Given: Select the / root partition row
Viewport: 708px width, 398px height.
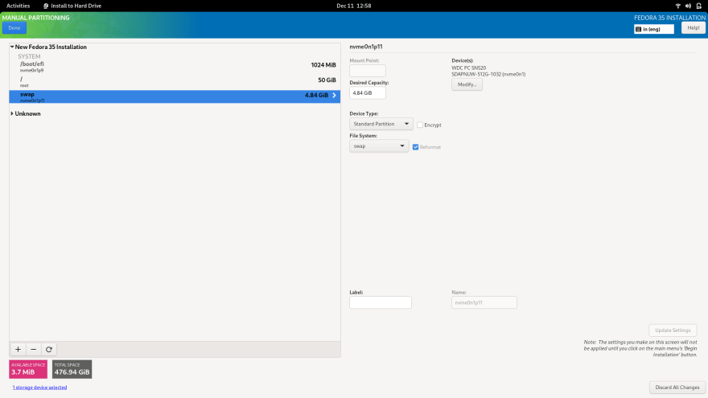Looking at the screenshot, I should point(175,82).
